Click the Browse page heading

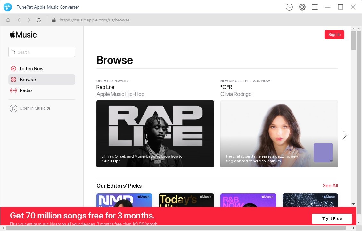pyautogui.click(x=115, y=60)
